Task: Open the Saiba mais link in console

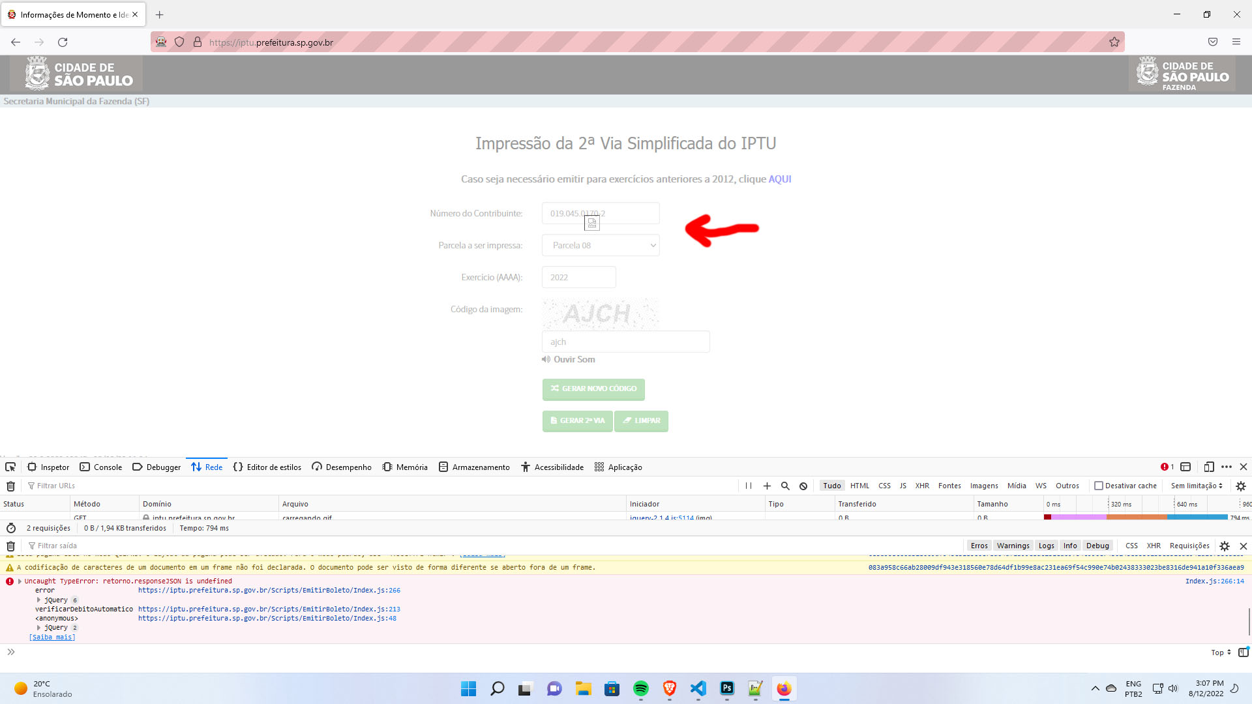Action: click(x=52, y=637)
